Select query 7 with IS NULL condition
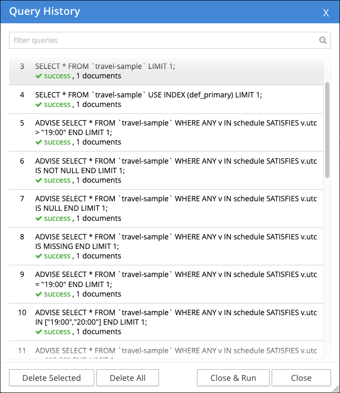This screenshot has height=393, width=340. coord(176,203)
